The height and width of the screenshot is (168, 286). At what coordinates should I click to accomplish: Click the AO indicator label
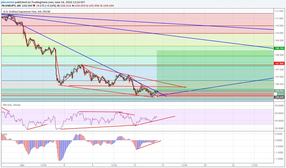[5, 134]
